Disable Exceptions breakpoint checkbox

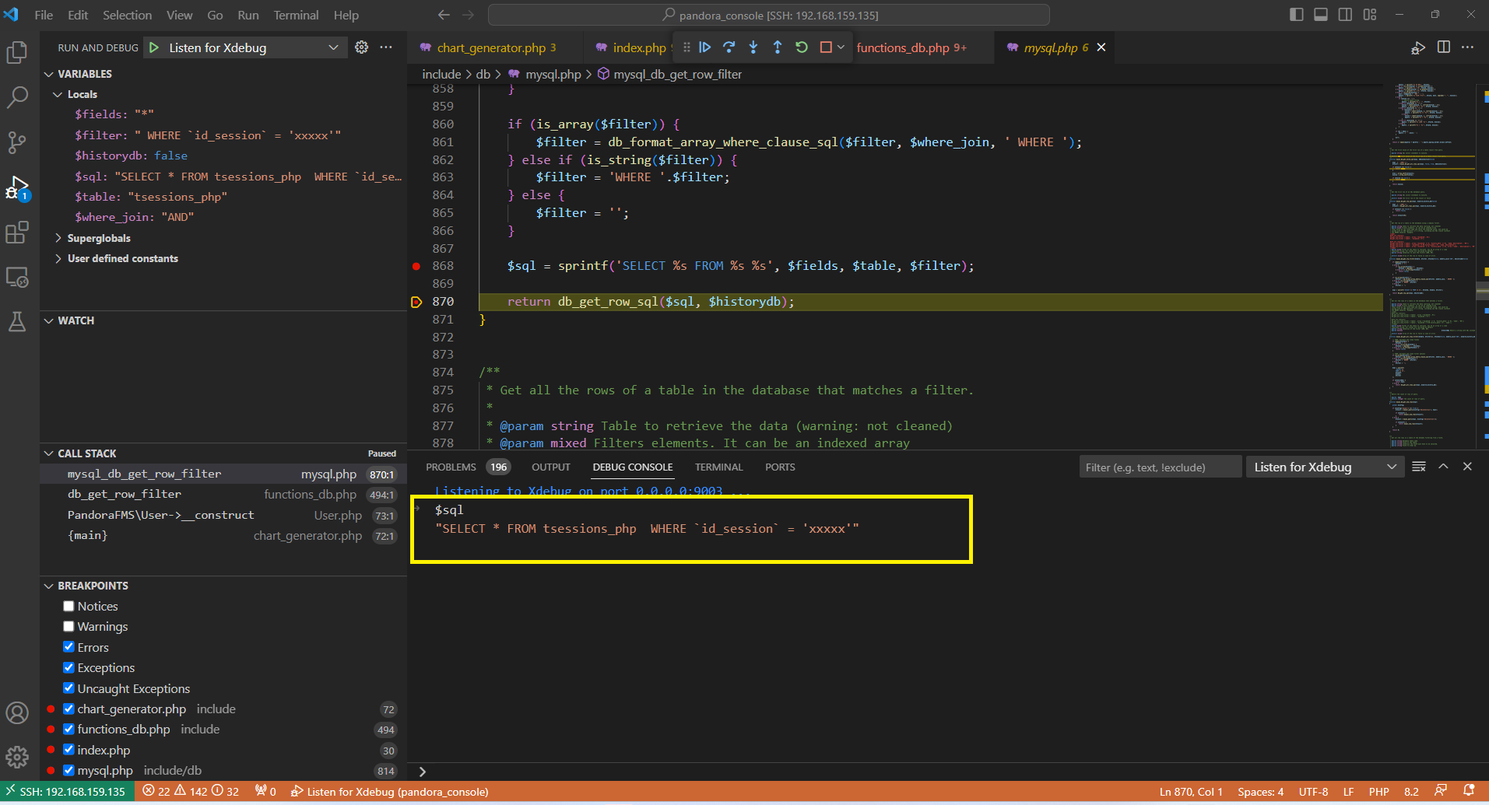(68, 667)
